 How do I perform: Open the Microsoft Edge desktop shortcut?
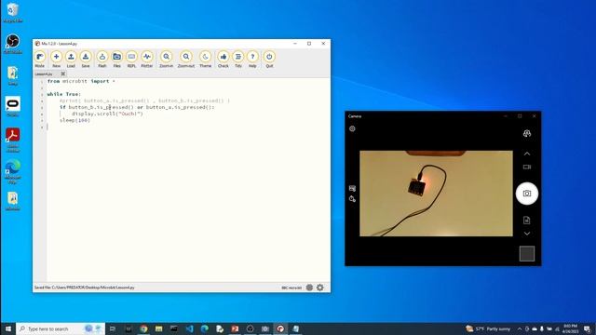(x=12, y=171)
